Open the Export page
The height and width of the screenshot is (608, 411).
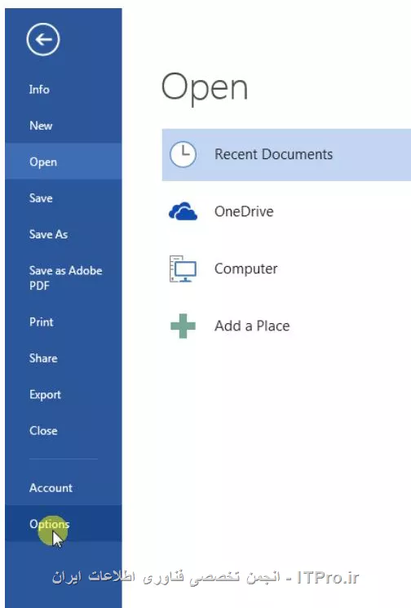click(64, 394)
